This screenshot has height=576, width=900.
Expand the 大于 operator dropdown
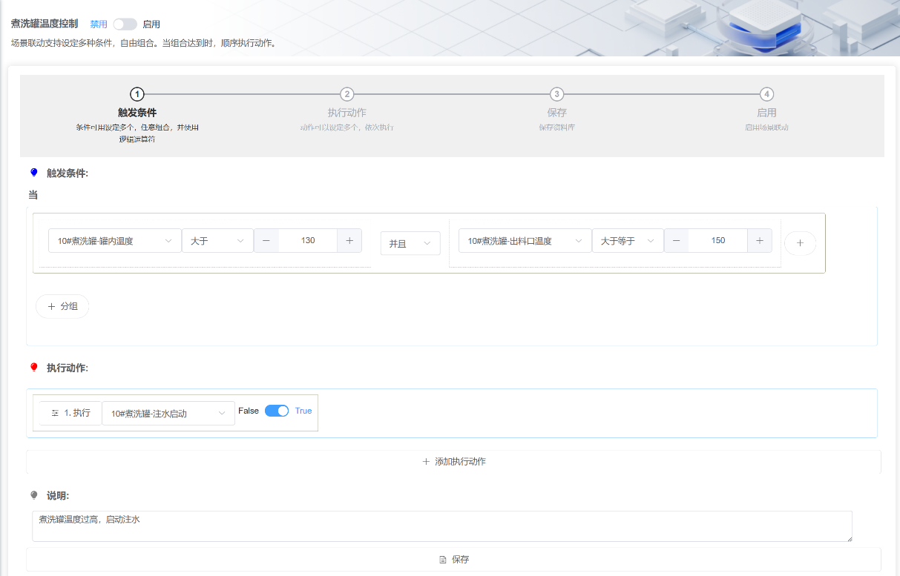tap(217, 241)
